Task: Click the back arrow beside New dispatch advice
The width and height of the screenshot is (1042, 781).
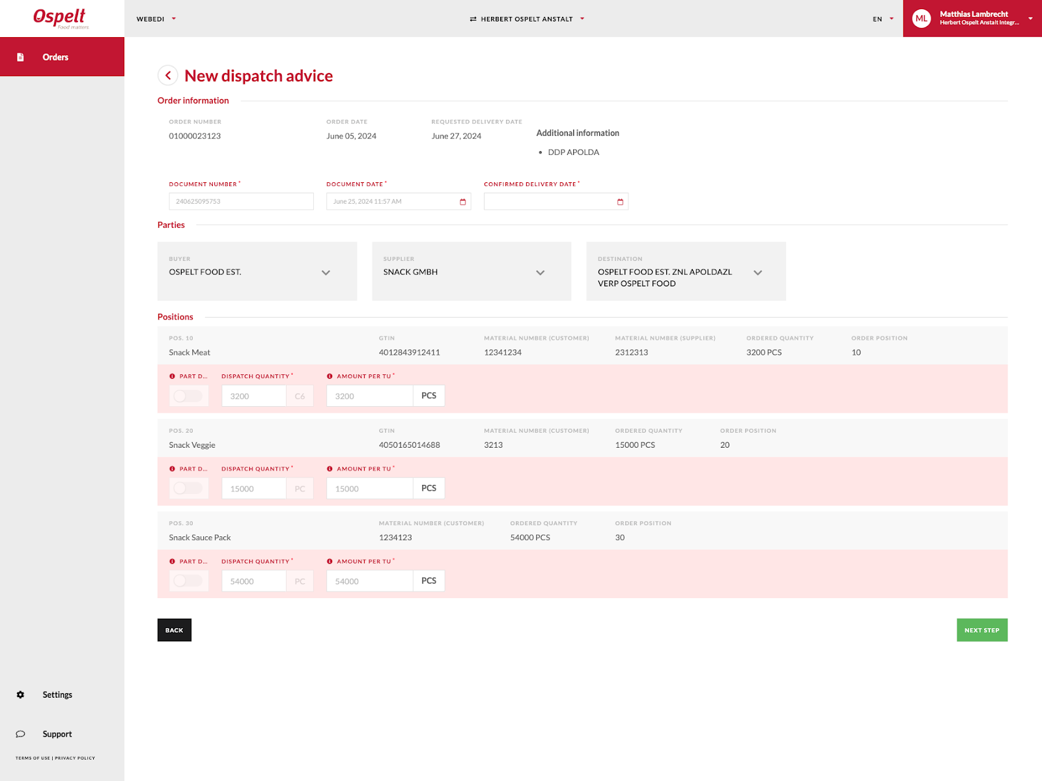Action: coord(168,75)
